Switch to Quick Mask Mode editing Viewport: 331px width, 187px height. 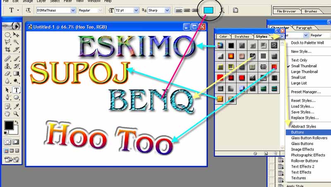[x=16, y=142]
